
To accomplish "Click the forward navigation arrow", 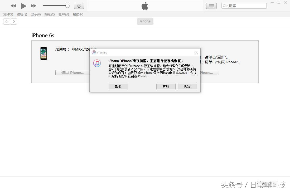I will (14, 21).
